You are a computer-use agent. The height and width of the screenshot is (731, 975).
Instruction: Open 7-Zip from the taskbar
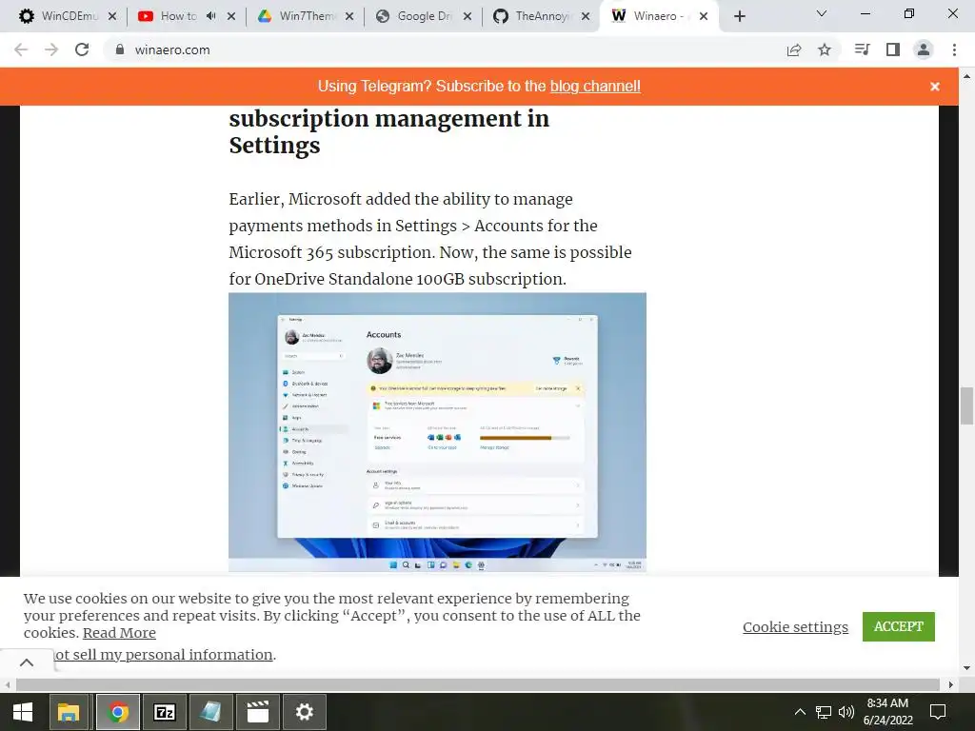(x=164, y=712)
